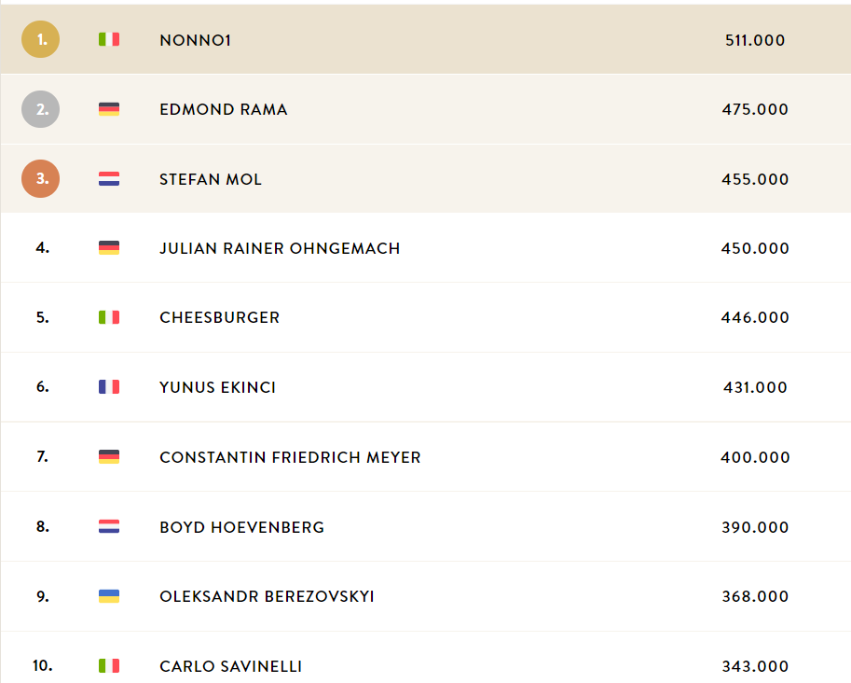Click Ukrainian flag beside Oleksandr Berezovskyi
This screenshot has height=683, width=851.
pos(109,596)
